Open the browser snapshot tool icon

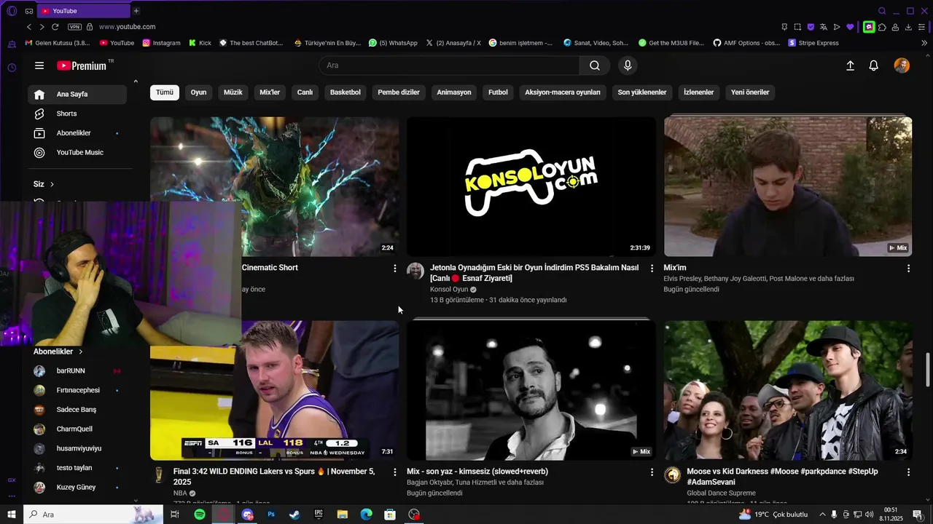(x=797, y=27)
